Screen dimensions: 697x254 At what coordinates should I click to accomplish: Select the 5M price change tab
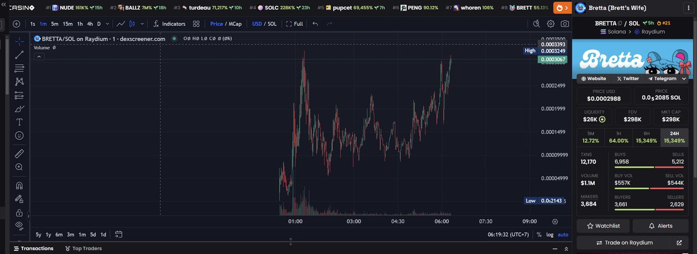[591, 137]
